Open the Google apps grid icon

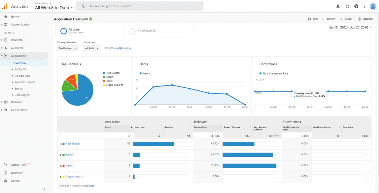[x=347, y=6]
